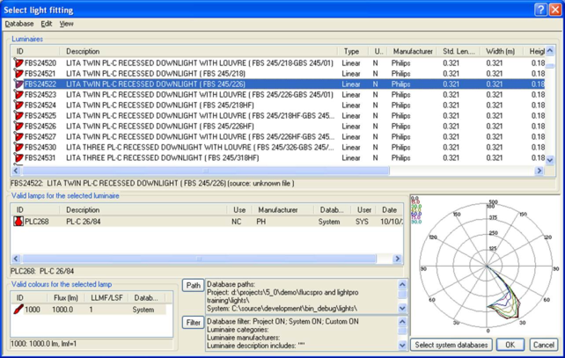Select the FBS24530 luminaire row
This screenshot has width=565, height=358.
click(x=176, y=148)
